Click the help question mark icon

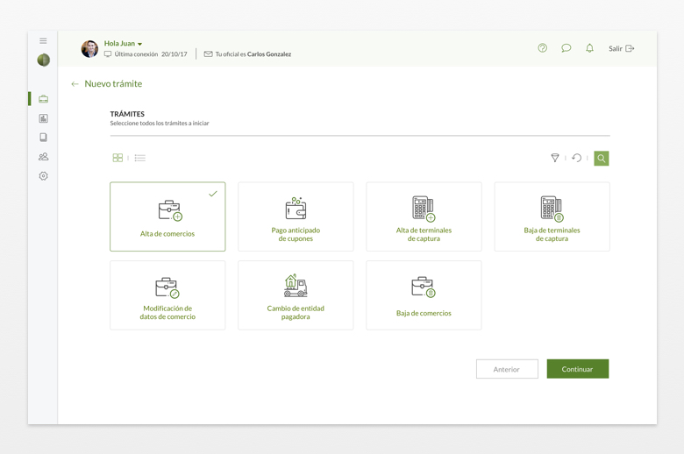[542, 48]
